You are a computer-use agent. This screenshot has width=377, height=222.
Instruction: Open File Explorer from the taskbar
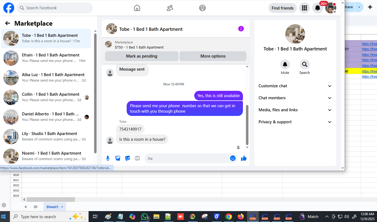click(x=156, y=217)
